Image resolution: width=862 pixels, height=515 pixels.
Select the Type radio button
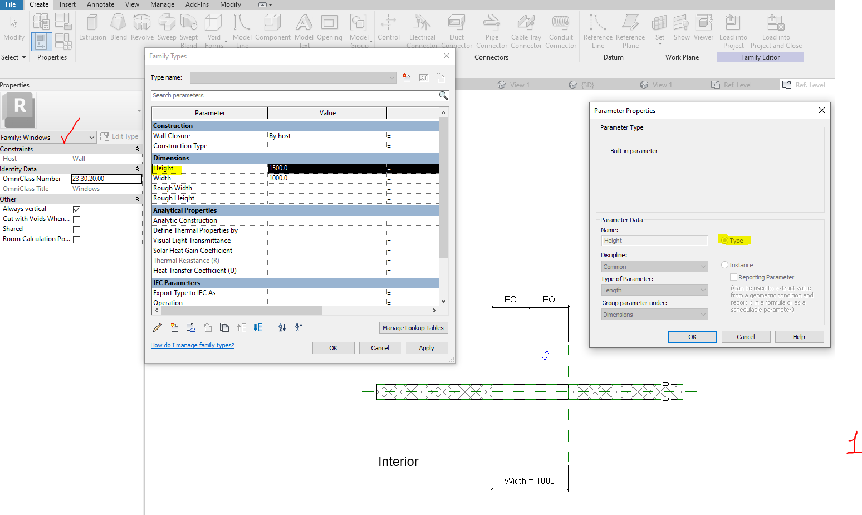pyautogui.click(x=724, y=241)
